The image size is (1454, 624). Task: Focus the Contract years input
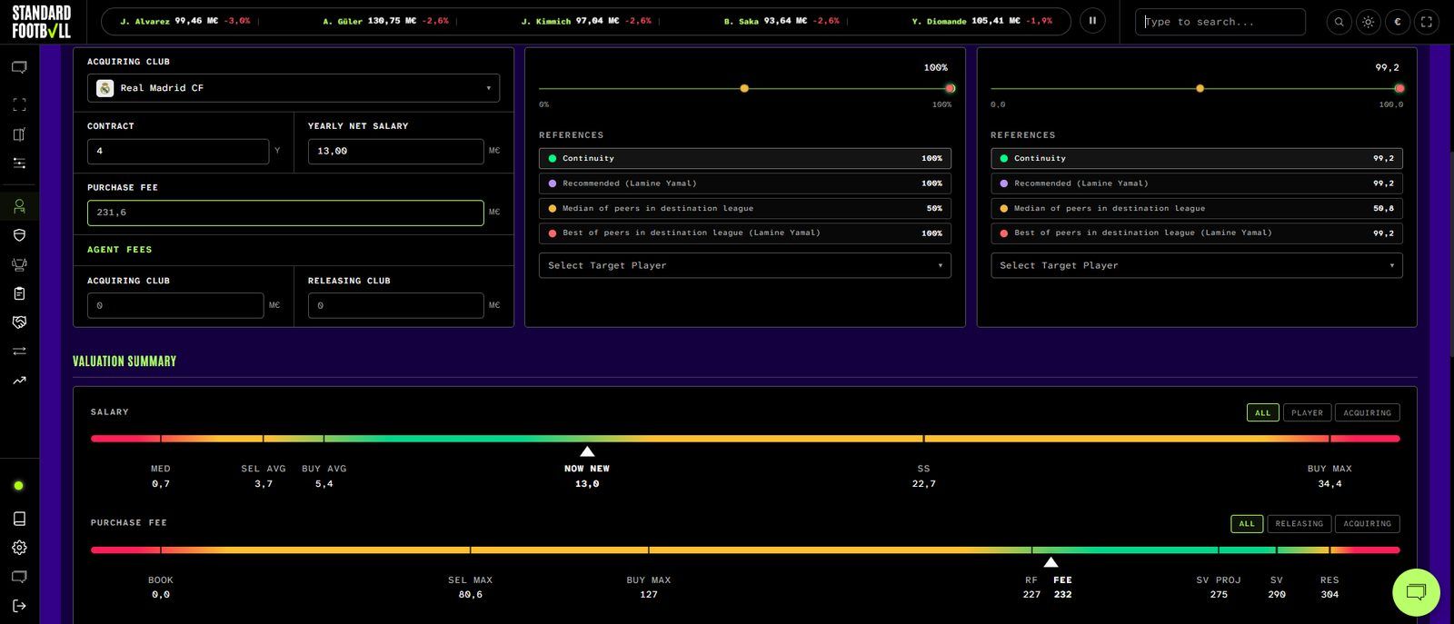pos(178,151)
